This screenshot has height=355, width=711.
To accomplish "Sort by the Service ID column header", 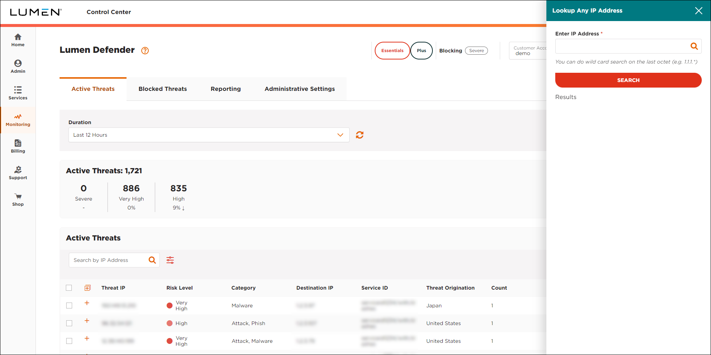I will click(x=374, y=288).
